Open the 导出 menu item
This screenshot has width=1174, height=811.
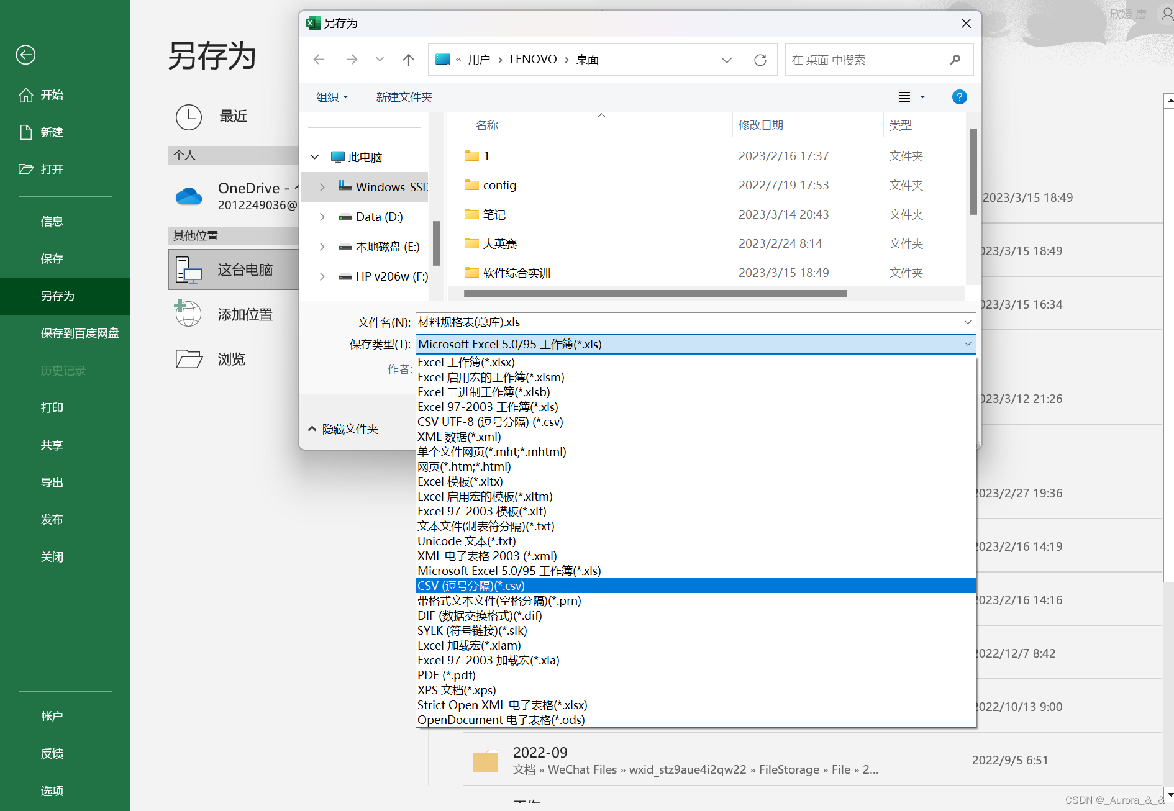[52, 482]
